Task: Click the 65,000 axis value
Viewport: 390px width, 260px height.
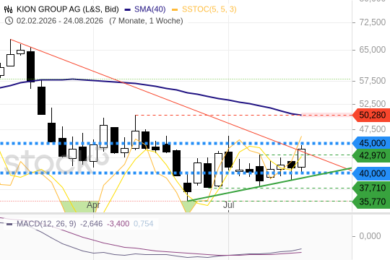Action: coord(373,50)
